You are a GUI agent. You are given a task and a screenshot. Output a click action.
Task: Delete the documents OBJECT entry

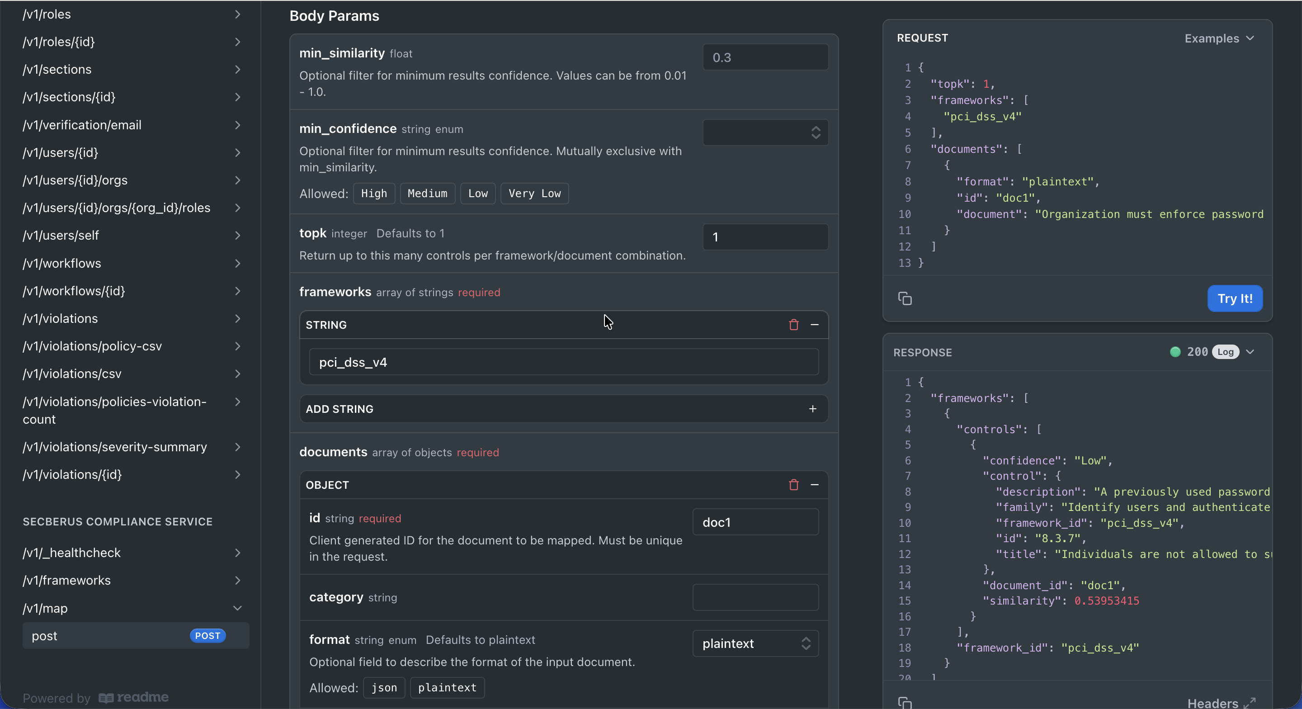pos(793,484)
